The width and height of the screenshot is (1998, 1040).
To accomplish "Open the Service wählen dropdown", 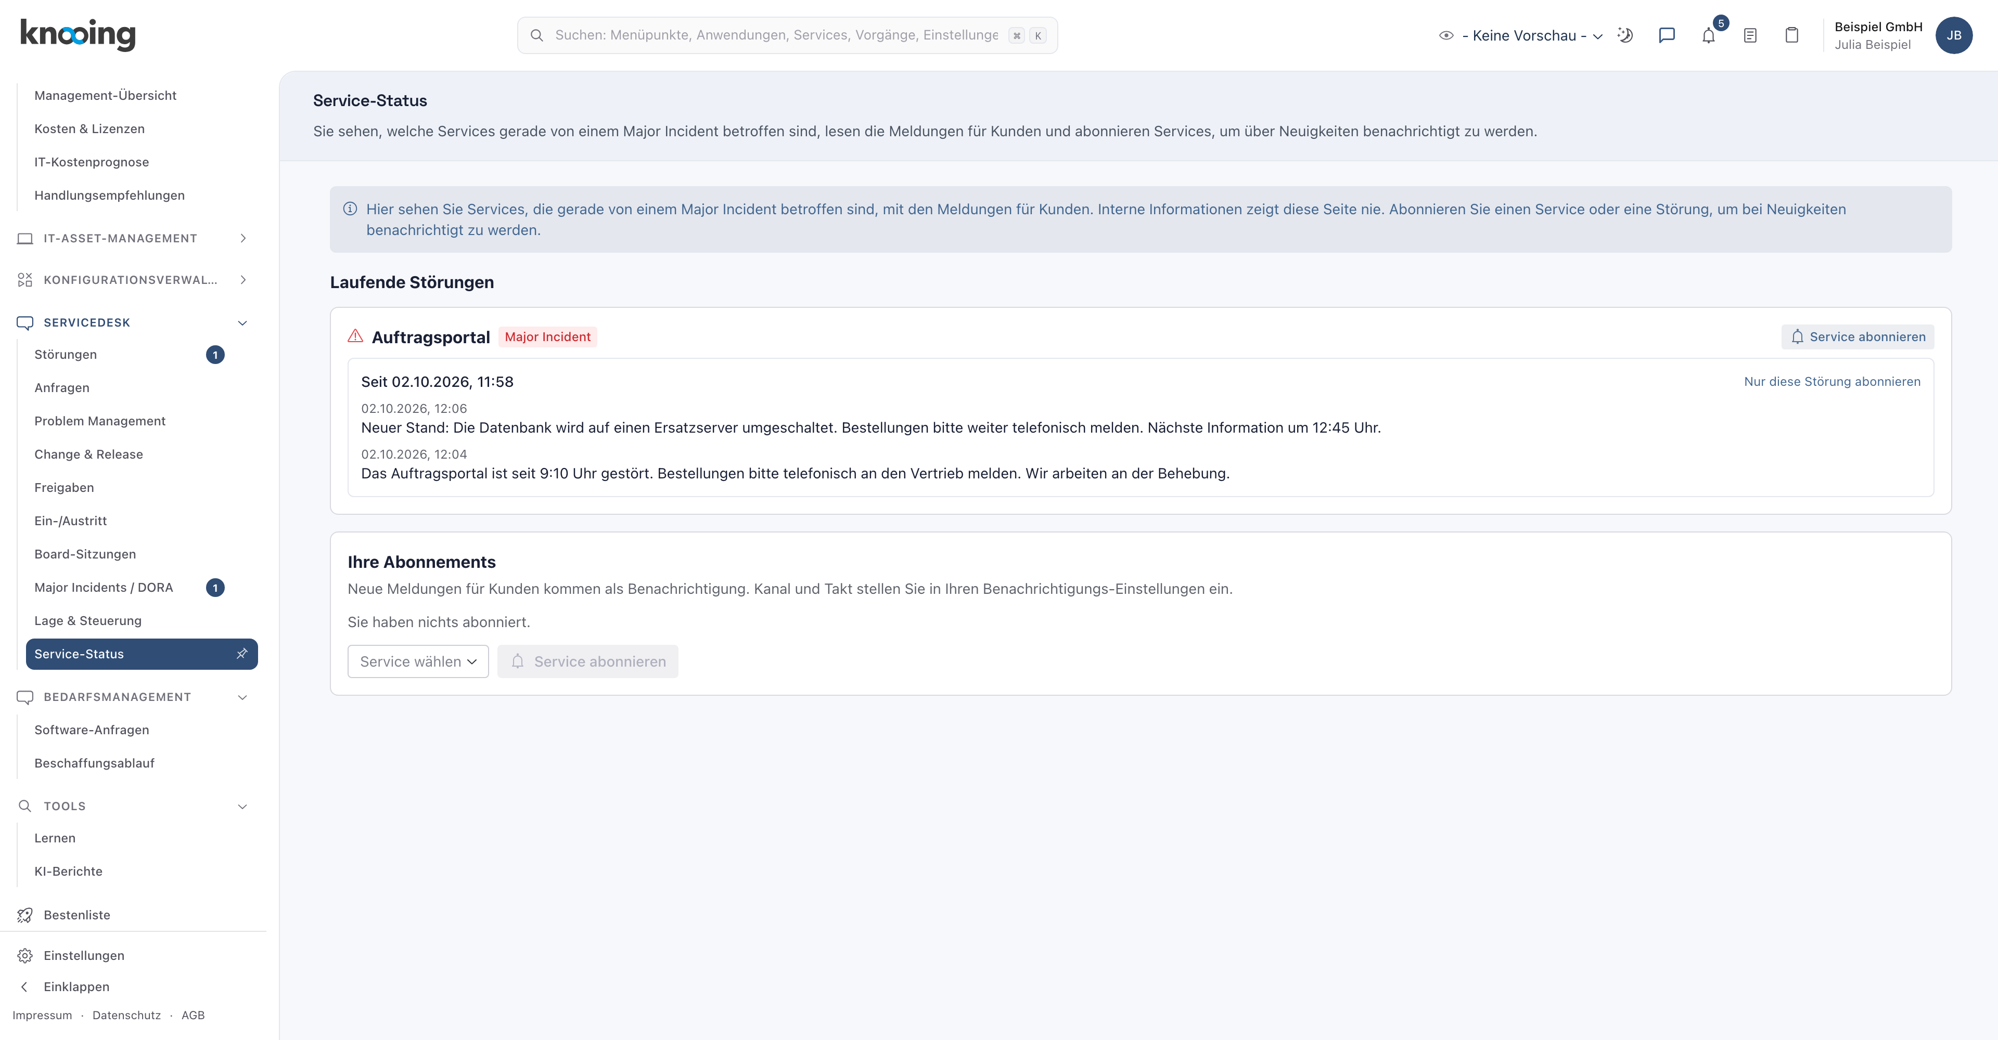I will click(418, 661).
